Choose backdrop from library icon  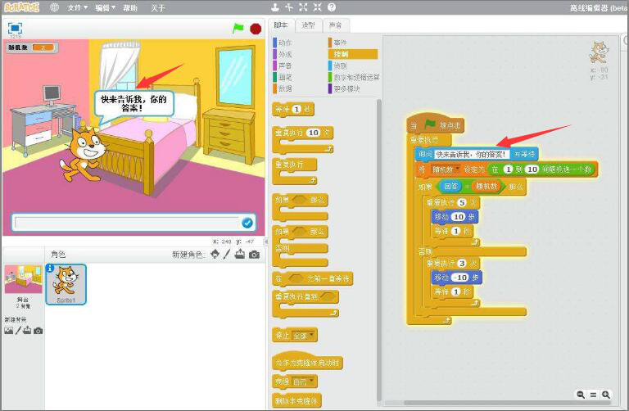(x=8, y=331)
